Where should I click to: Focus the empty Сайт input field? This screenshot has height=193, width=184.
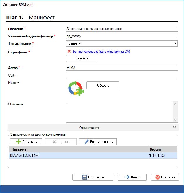(122, 75)
